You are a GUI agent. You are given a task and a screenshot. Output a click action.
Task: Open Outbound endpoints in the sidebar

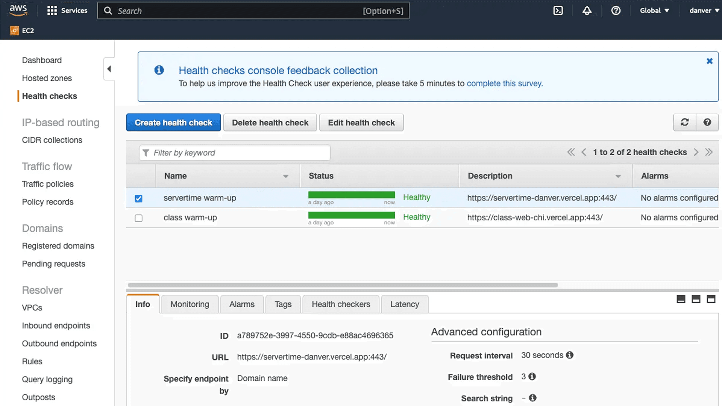tap(59, 344)
